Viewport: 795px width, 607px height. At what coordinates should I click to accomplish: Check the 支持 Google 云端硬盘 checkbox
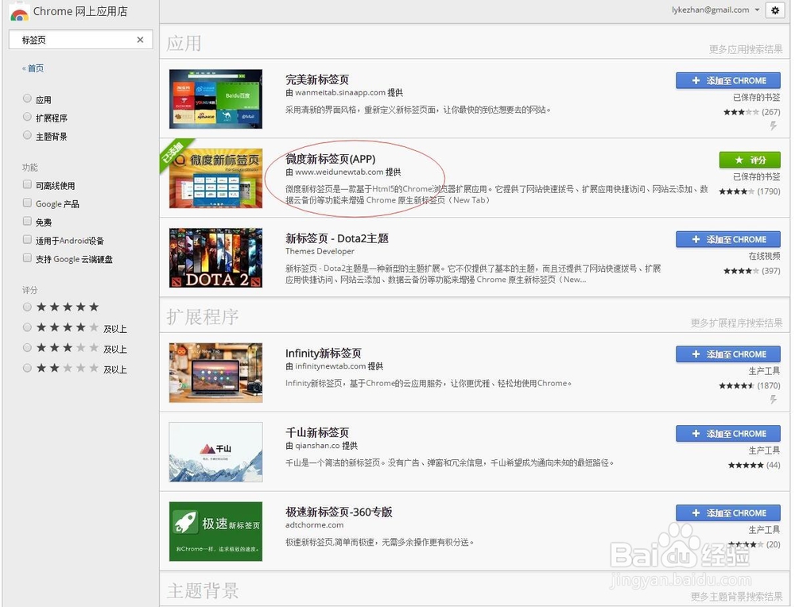tap(27, 258)
